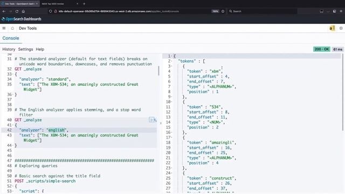Click the padlock site info icon
This screenshot has width=345, height=194.
[56, 11]
